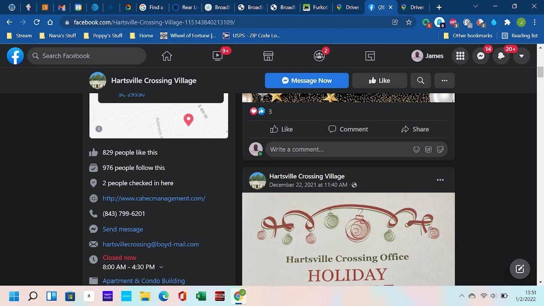The height and width of the screenshot is (306, 544).
Task: Click the hartsvillecrossing@boyd-mail.com email link
Action: click(x=151, y=244)
